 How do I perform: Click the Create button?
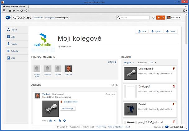171,31
